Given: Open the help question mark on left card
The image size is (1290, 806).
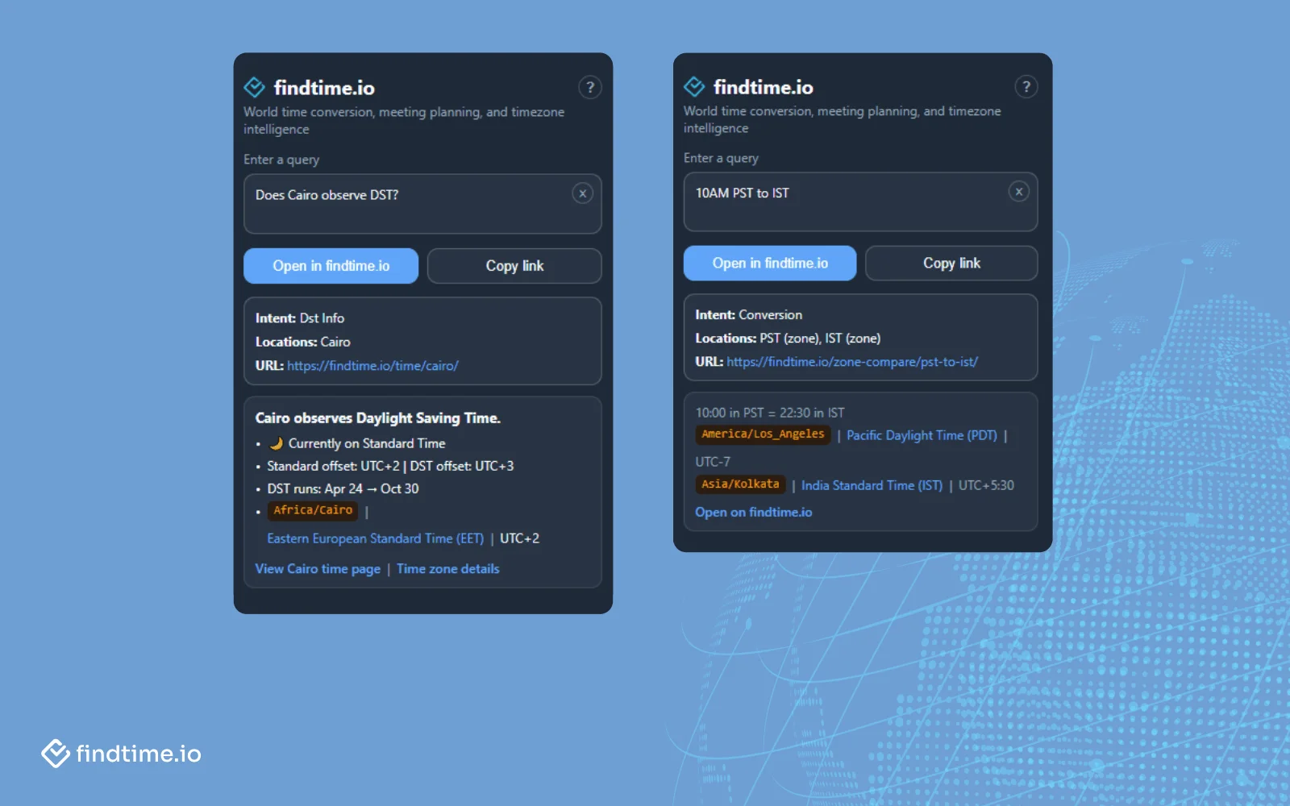Looking at the screenshot, I should click(590, 88).
